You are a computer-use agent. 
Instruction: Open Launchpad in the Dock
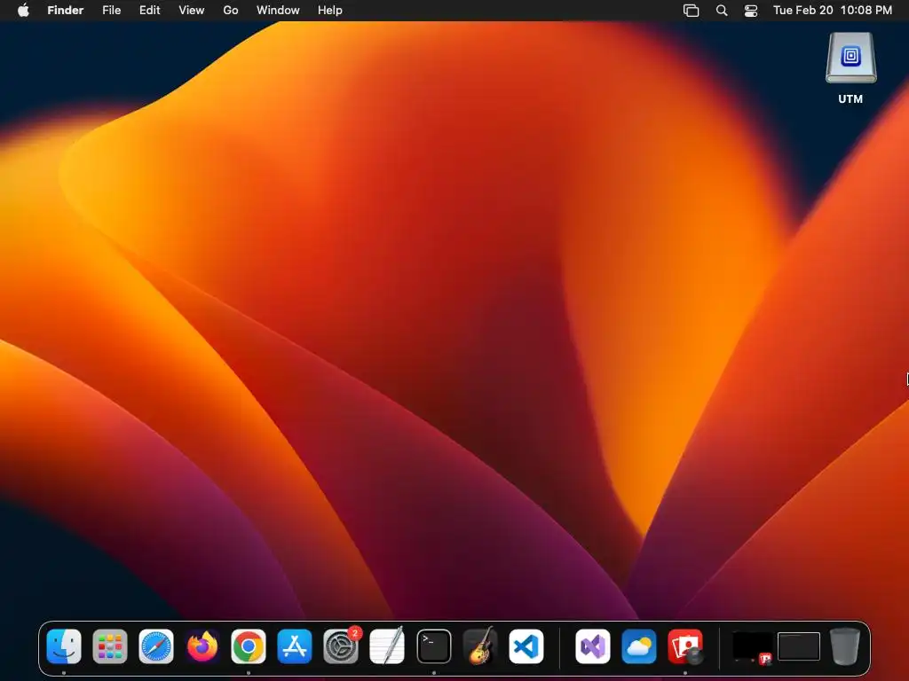click(x=109, y=646)
